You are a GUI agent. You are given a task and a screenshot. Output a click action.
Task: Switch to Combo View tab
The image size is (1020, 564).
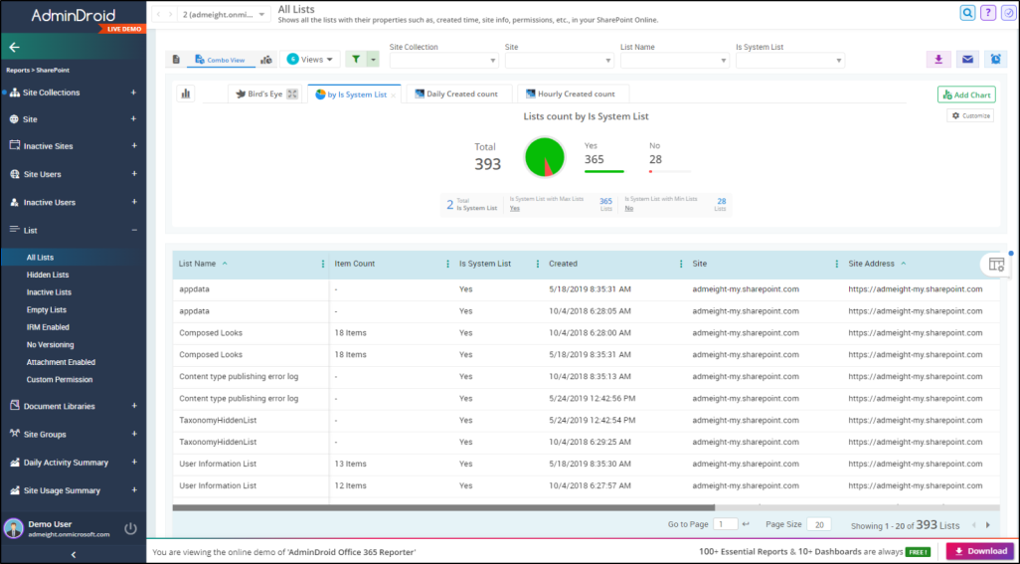click(220, 60)
